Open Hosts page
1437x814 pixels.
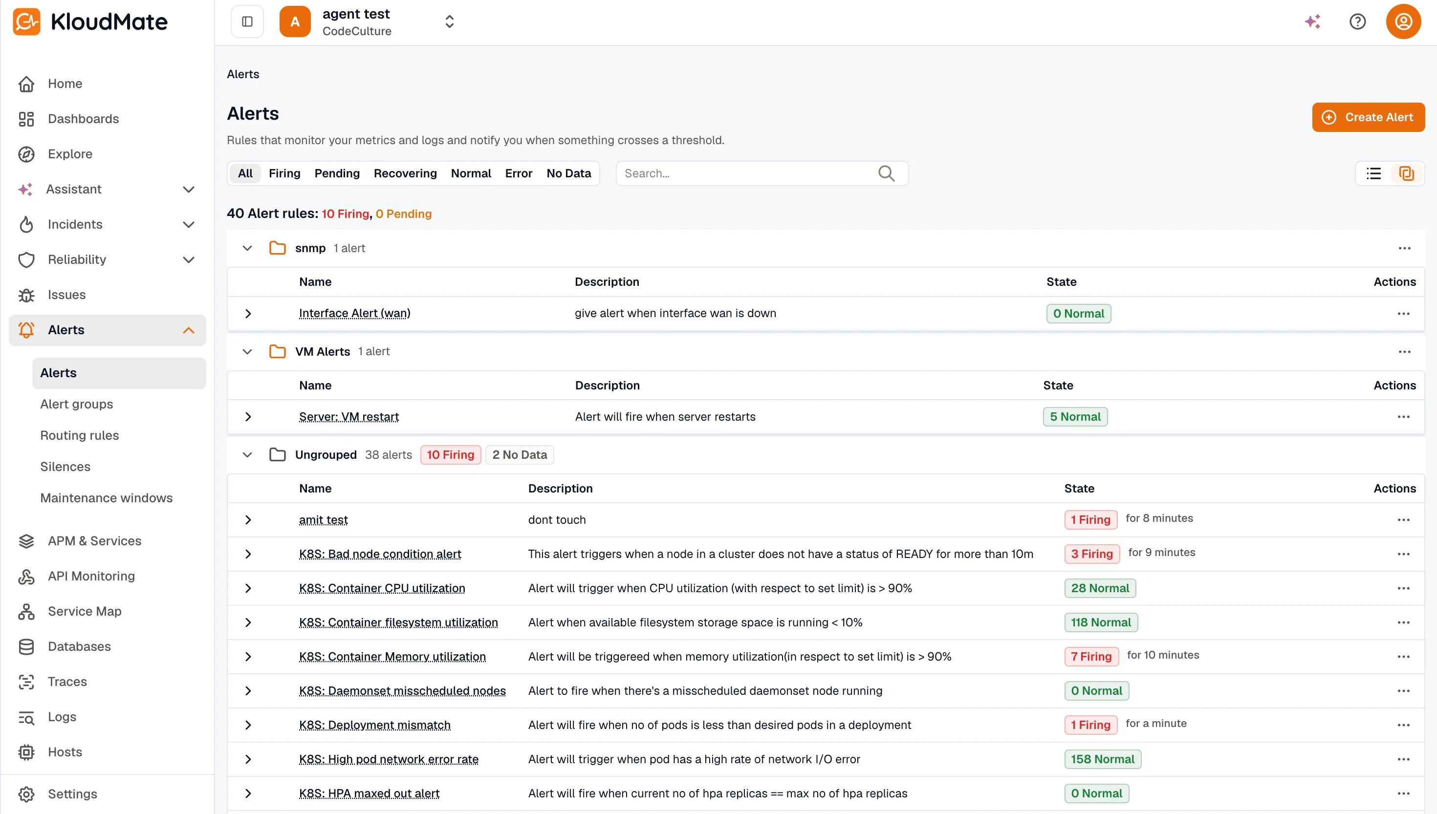click(108, 752)
